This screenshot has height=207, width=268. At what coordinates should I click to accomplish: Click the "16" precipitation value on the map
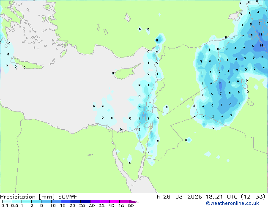click(x=261, y=46)
